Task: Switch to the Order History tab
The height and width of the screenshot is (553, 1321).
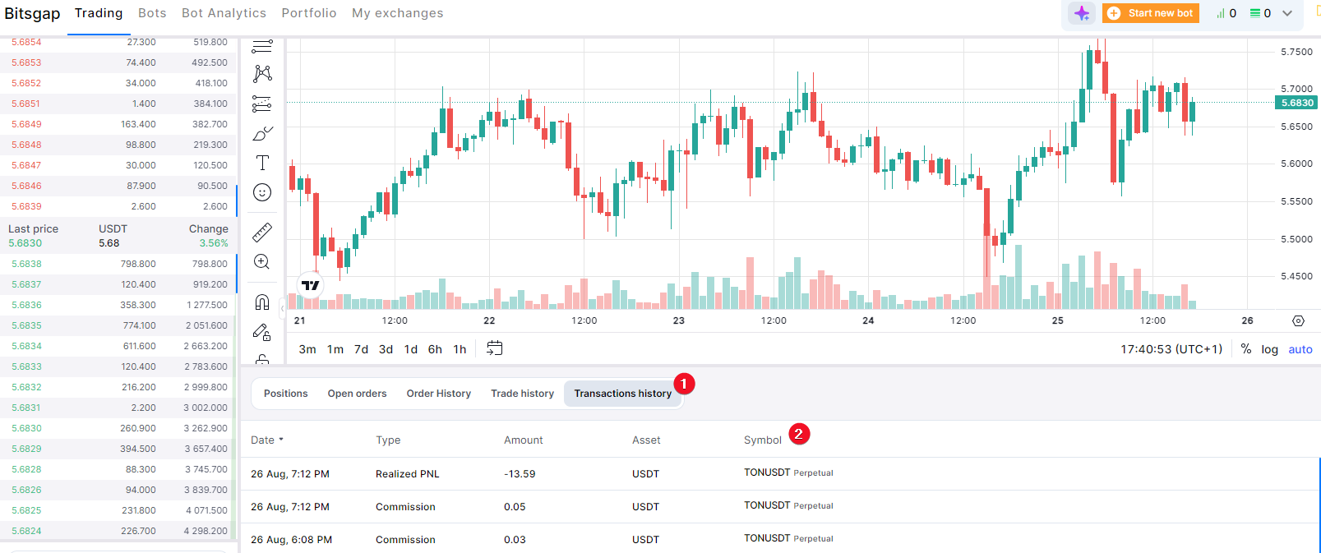Action: 438,394
